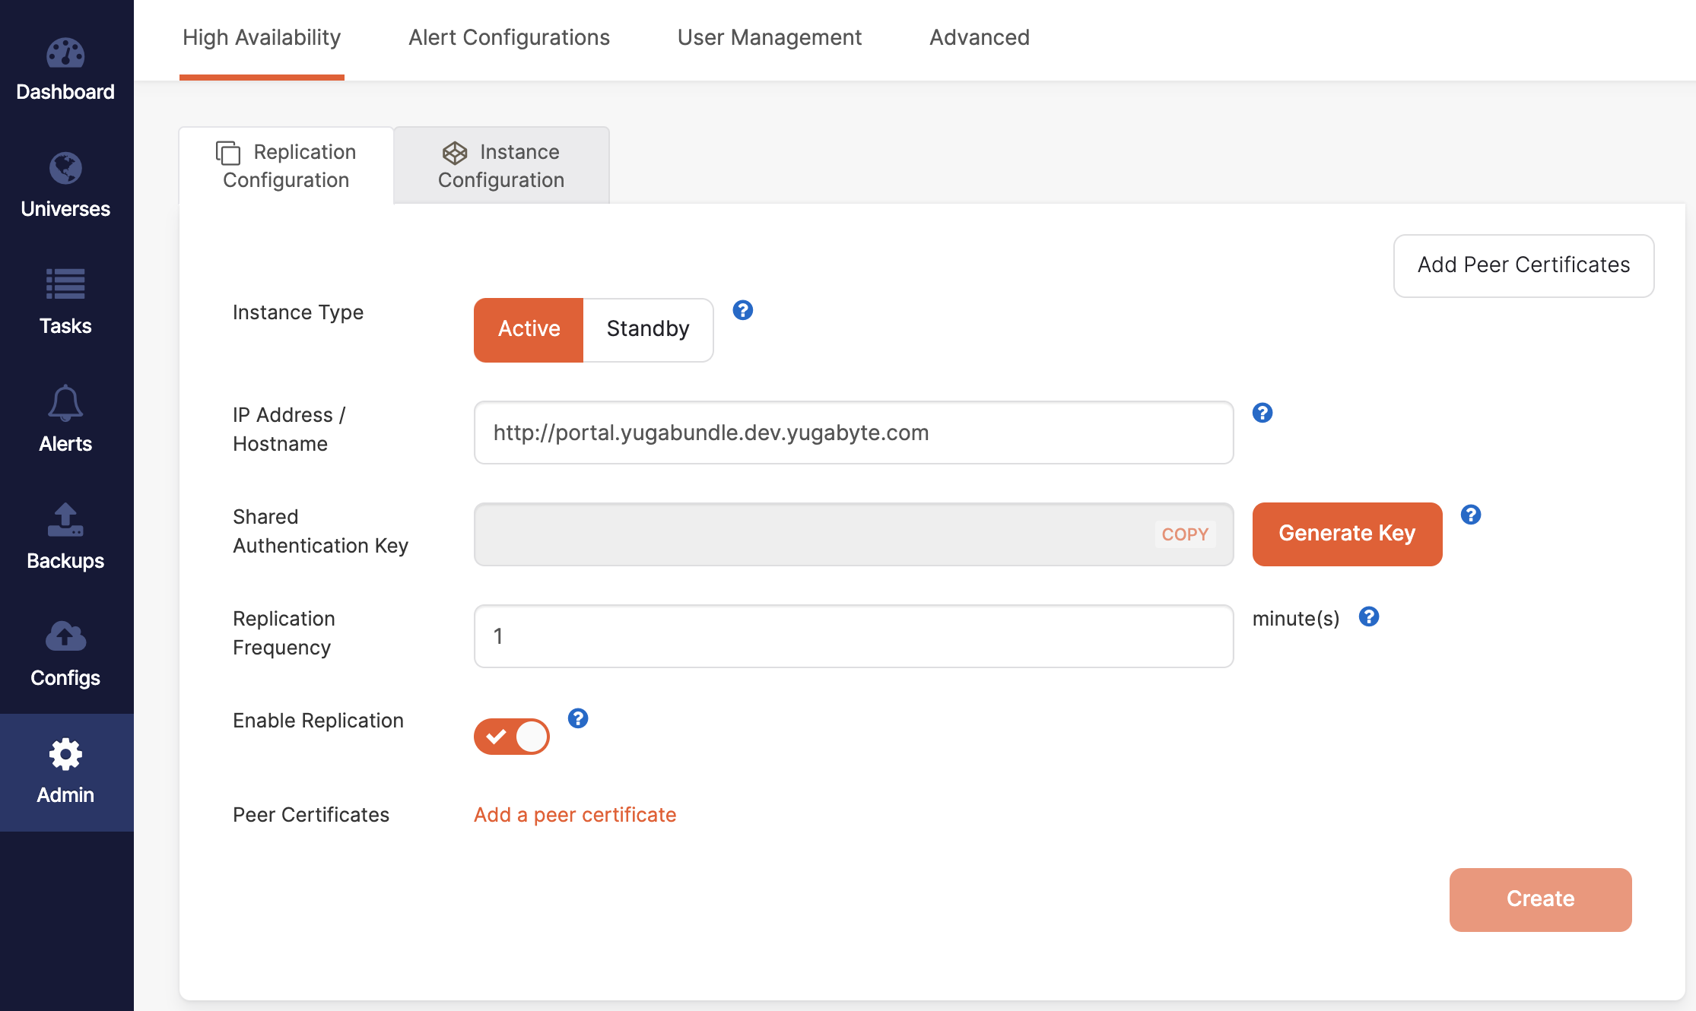
Task: Open the User Management tab
Action: click(x=769, y=37)
